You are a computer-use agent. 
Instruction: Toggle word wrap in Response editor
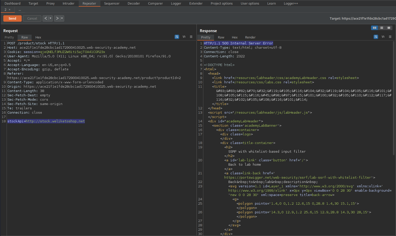[376, 37]
